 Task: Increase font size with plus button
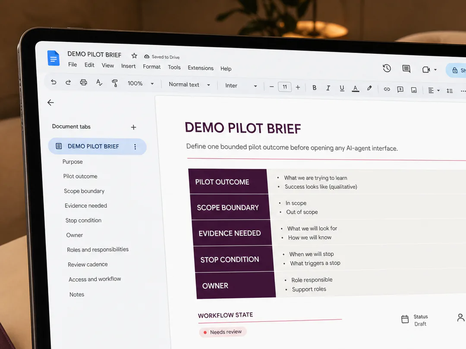(298, 87)
